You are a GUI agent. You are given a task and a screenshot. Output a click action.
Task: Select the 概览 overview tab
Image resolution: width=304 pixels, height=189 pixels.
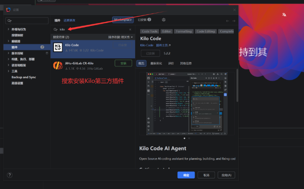click(142, 63)
